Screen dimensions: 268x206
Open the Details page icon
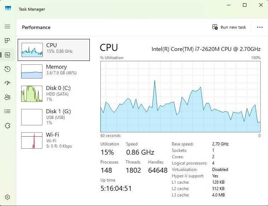(7, 111)
